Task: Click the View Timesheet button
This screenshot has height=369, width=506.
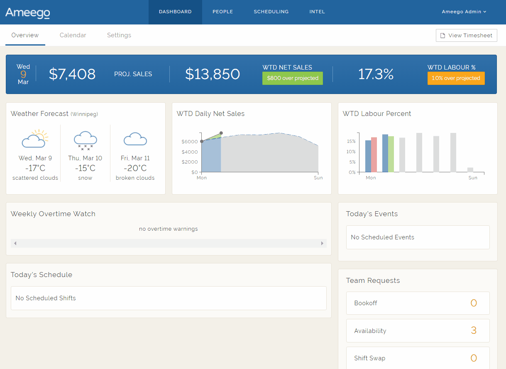Action: pyautogui.click(x=466, y=36)
